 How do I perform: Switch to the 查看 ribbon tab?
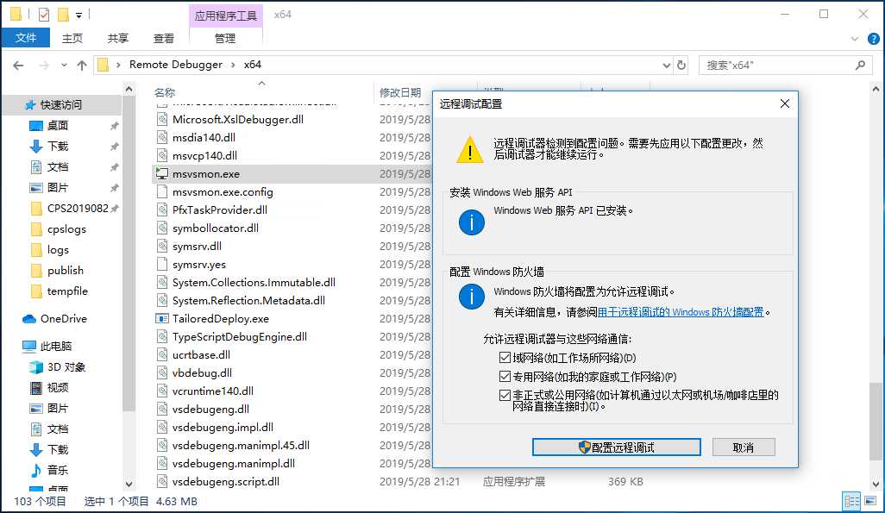pyautogui.click(x=164, y=38)
